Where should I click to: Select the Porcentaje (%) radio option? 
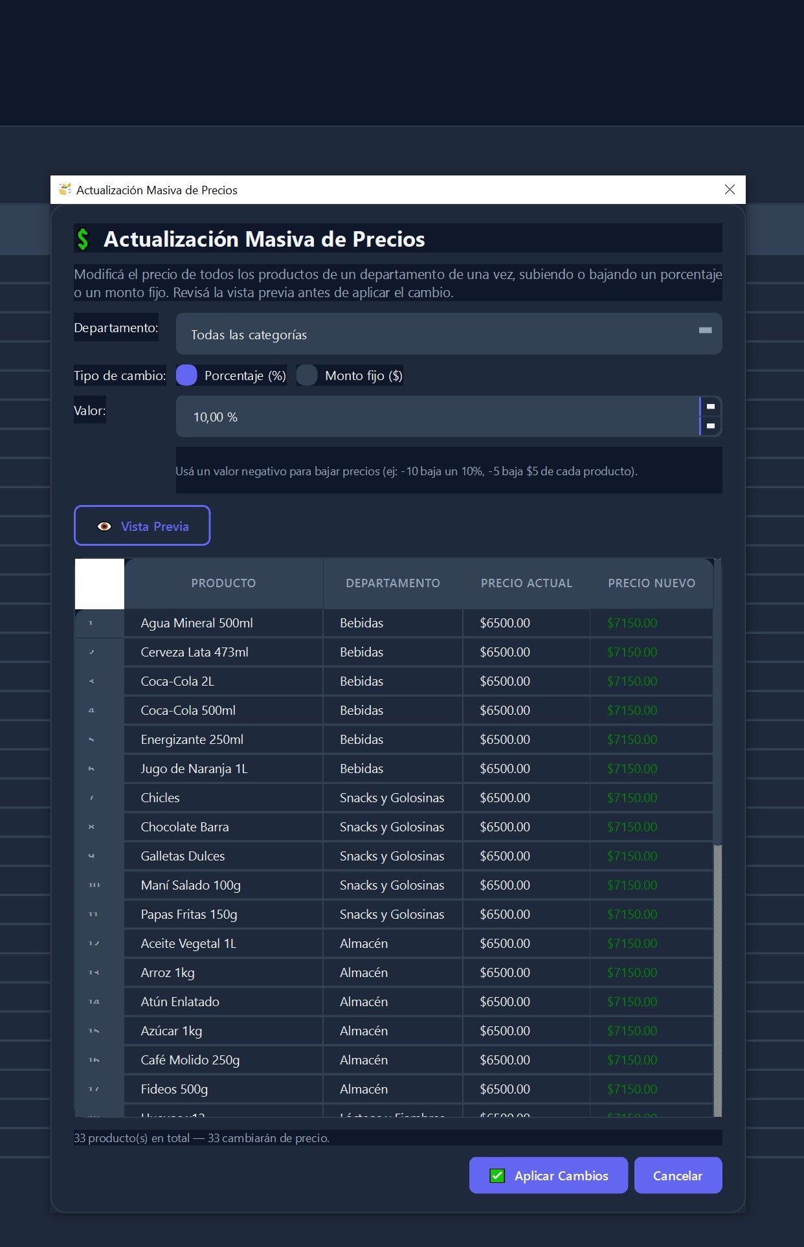tap(231, 376)
